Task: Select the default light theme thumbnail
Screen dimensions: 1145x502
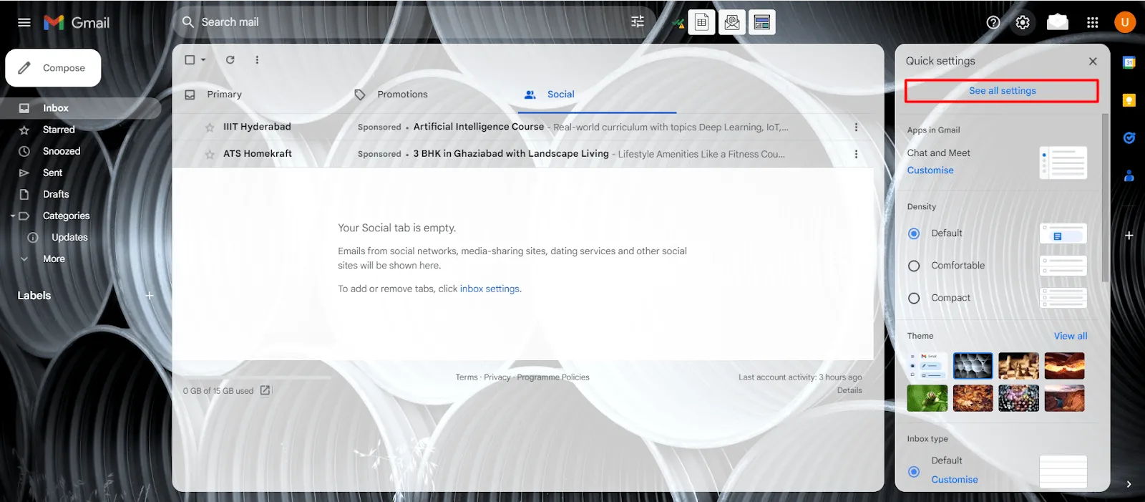Action: [927, 366]
